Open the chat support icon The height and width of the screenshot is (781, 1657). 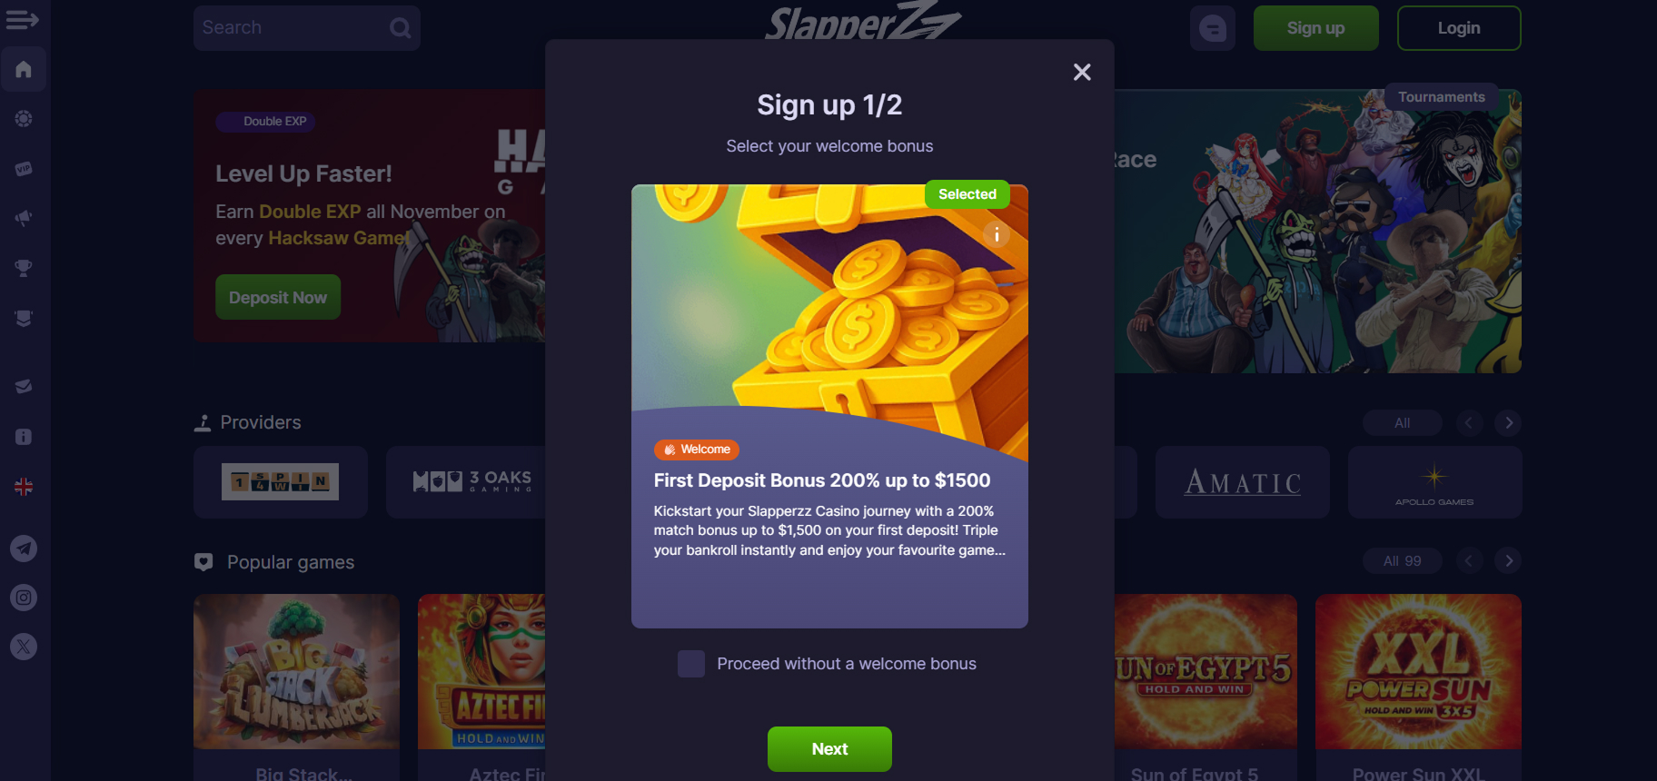(x=1212, y=28)
